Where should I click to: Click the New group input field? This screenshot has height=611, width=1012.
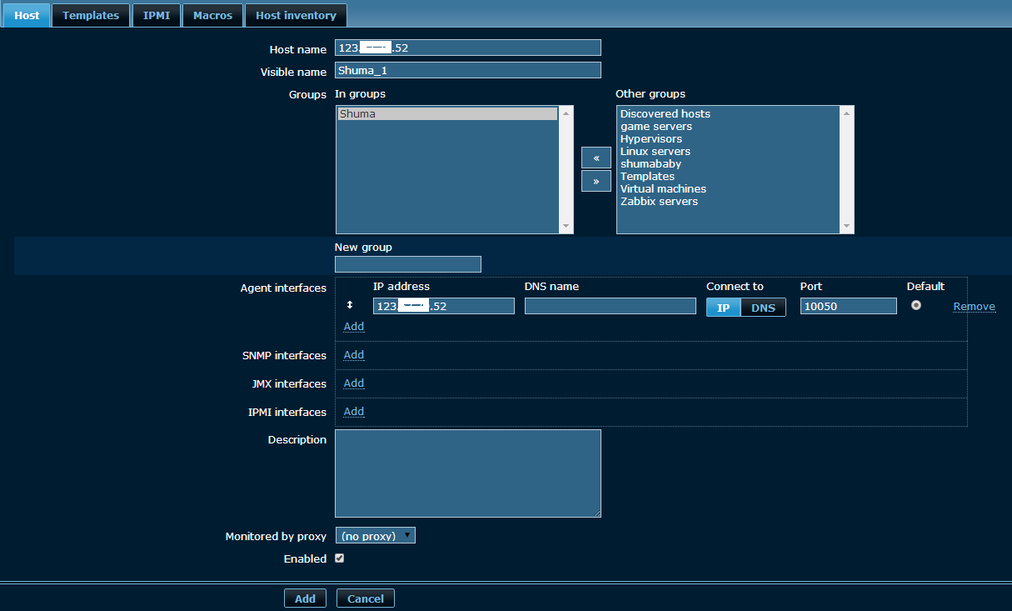(x=408, y=264)
